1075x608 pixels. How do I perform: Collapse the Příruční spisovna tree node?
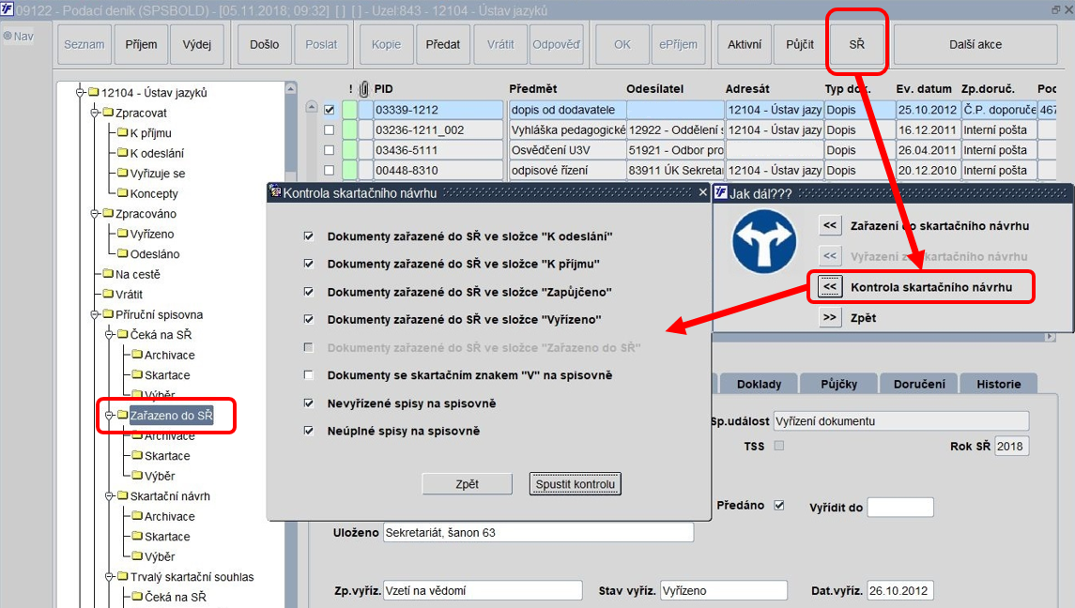(x=95, y=314)
